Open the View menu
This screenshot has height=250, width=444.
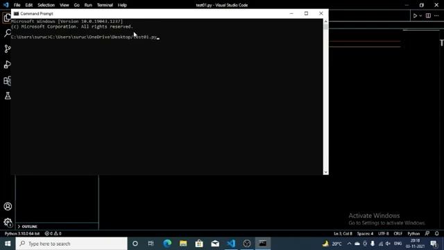tap(65, 5)
